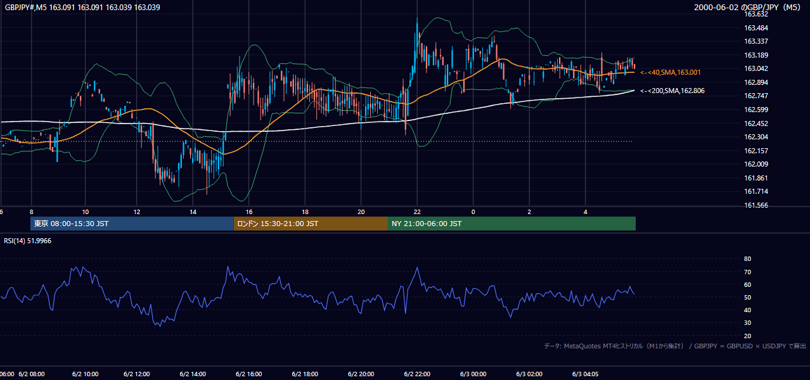Click hour label 8 under price chart
The width and height of the screenshot is (810, 380).
(30, 212)
